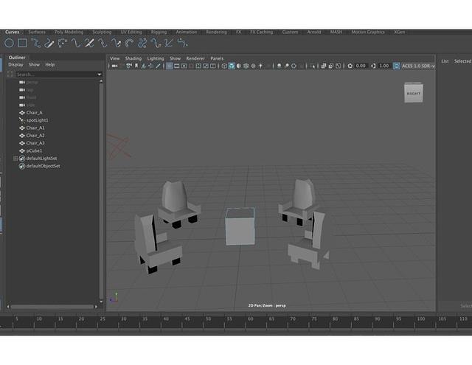
Task: Click the spotLight1 light icon in Outliner
Action: click(22, 120)
